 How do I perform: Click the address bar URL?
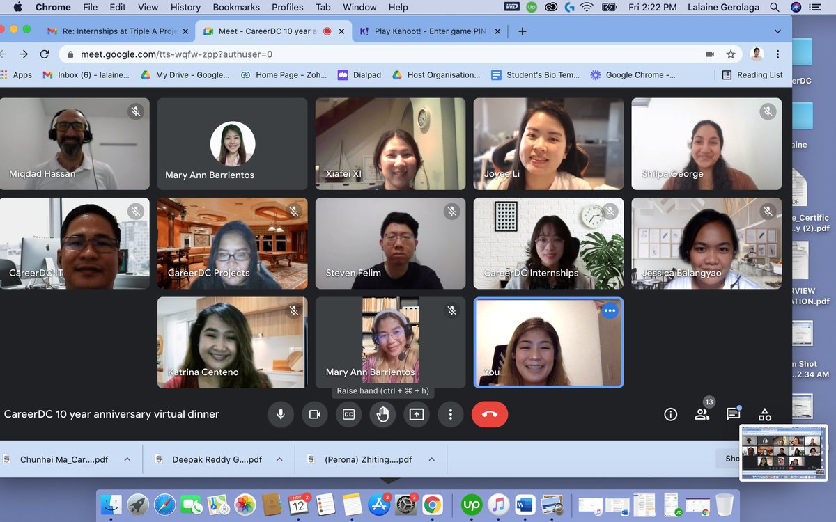[176, 54]
